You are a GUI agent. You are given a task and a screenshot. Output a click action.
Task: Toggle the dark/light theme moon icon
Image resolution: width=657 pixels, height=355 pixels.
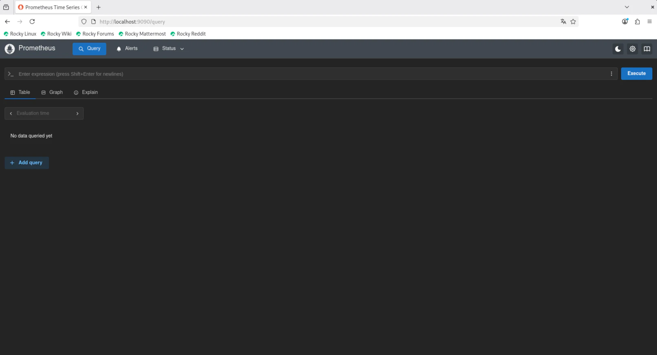(x=618, y=49)
